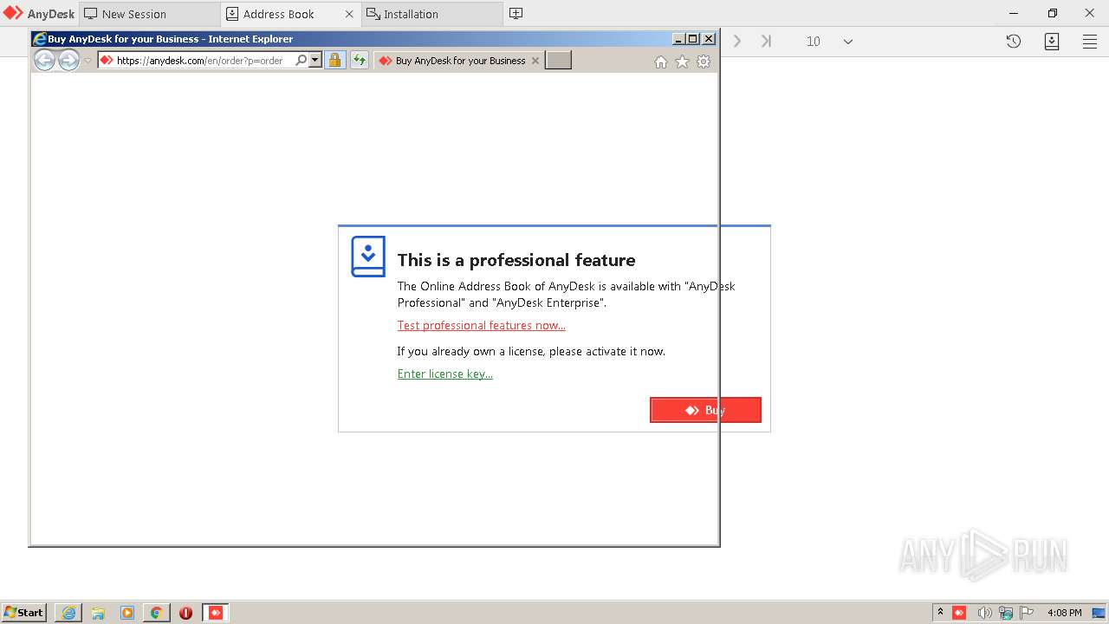Click AnyDesk system tray icon
Image resolution: width=1109 pixels, height=624 pixels.
(959, 613)
